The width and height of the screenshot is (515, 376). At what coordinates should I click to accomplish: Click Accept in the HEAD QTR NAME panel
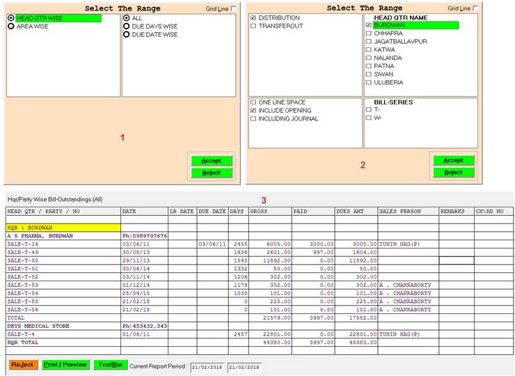pyautogui.click(x=453, y=160)
